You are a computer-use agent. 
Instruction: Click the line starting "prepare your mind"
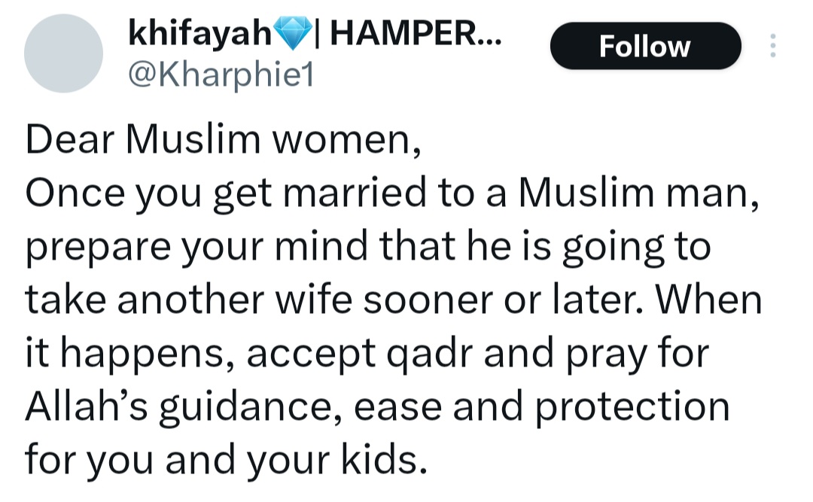(367, 248)
